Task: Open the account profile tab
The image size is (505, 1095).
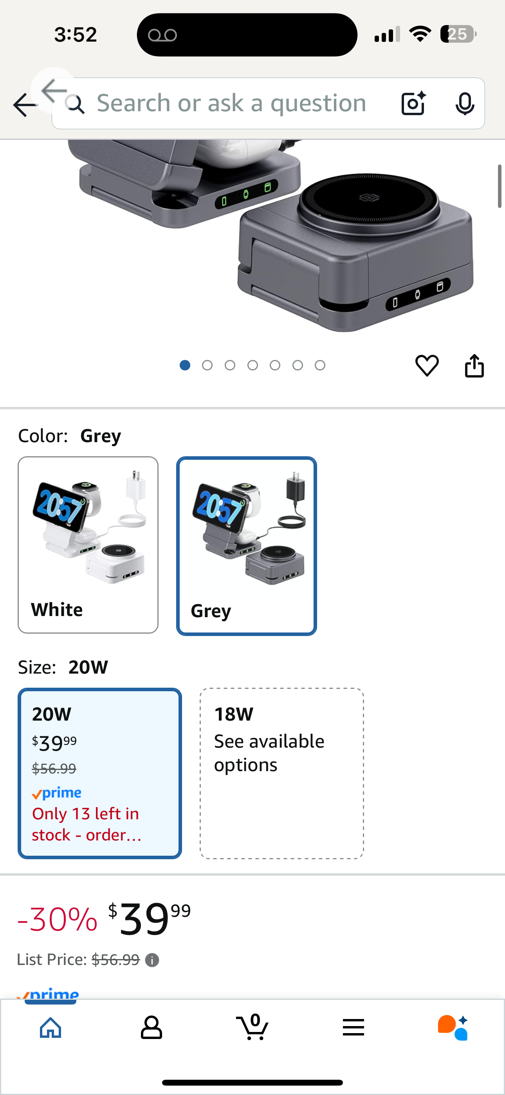Action: click(x=151, y=1027)
